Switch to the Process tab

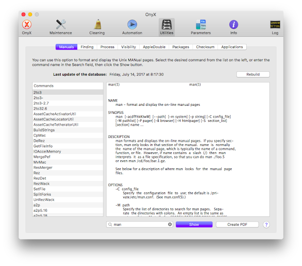click(x=107, y=47)
